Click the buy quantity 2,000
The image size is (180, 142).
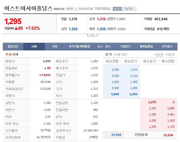point(171,108)
